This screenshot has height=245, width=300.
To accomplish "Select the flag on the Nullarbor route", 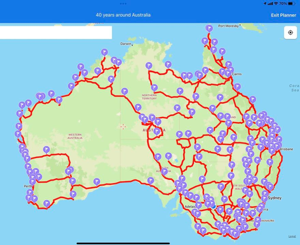I will click(x=97, y=181).
